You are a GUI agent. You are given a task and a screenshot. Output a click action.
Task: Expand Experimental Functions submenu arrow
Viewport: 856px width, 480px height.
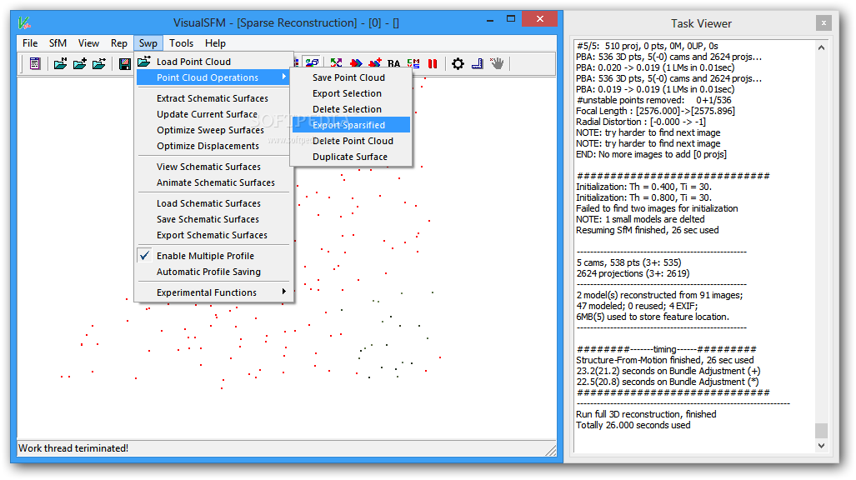pos(284,292)
